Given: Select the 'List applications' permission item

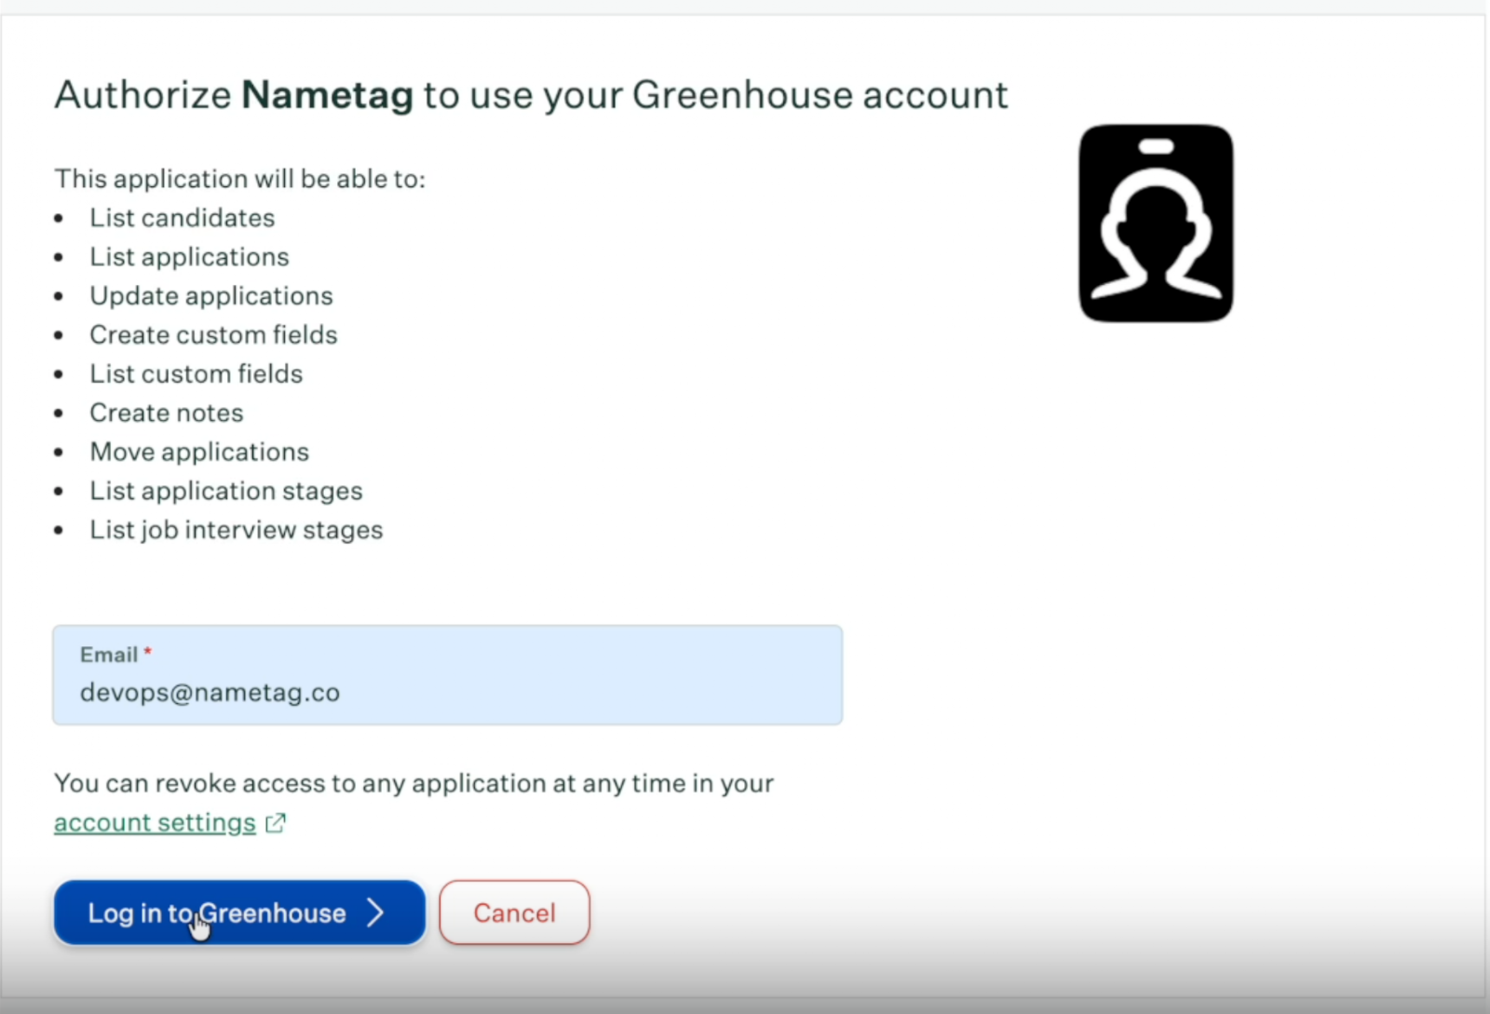Looking at the screenshot, I should point(189,257).
